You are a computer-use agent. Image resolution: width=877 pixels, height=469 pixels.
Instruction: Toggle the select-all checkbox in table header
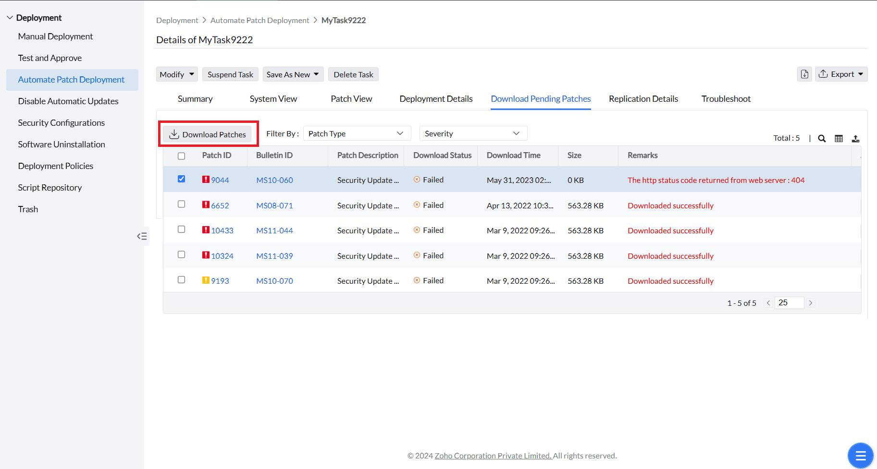tap(181, 156)
